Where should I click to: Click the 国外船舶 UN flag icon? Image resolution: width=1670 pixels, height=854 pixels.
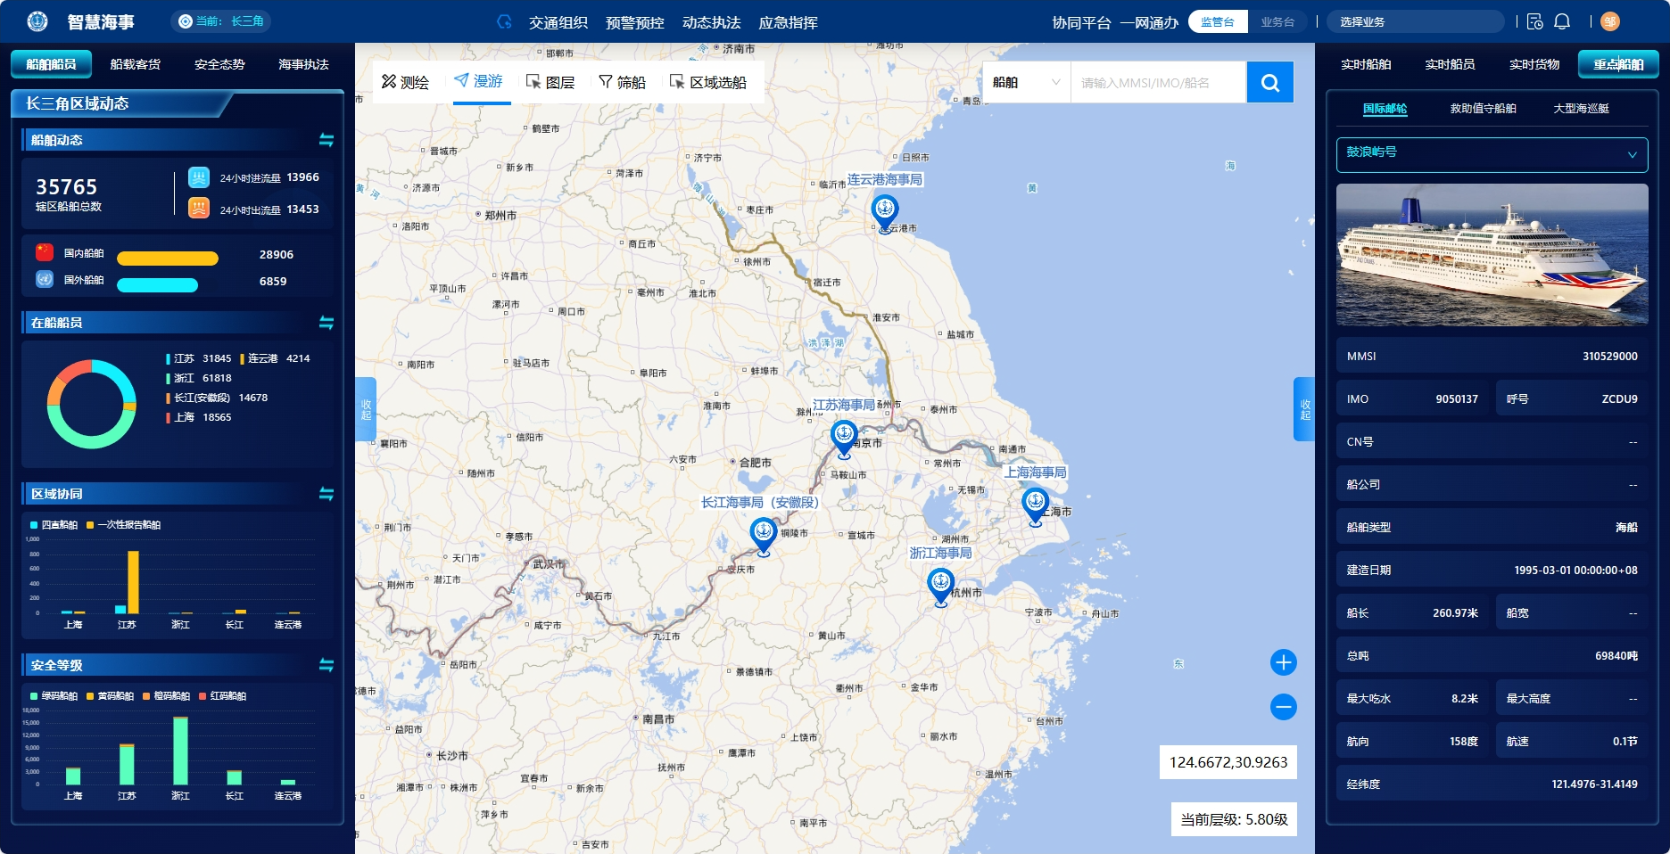[x=45, y=279]
